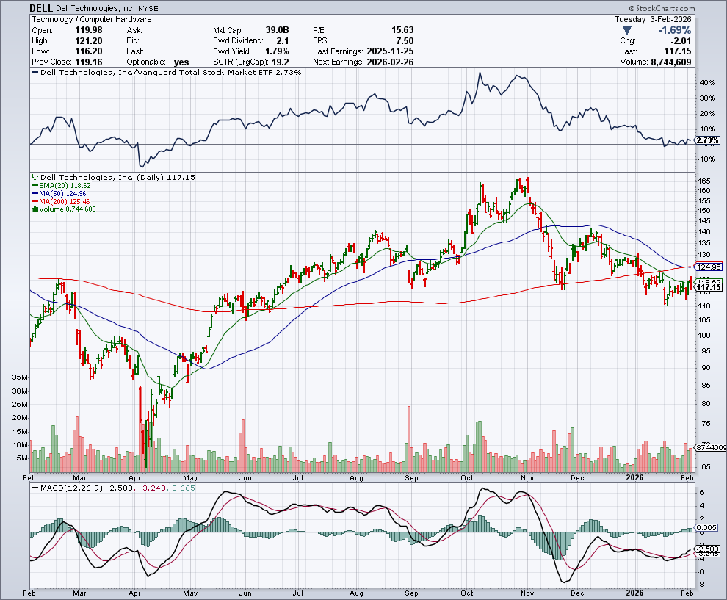Click the EPS value 7.50
The height and width of the screenshot is (600, 727).
tap(405, 41)
